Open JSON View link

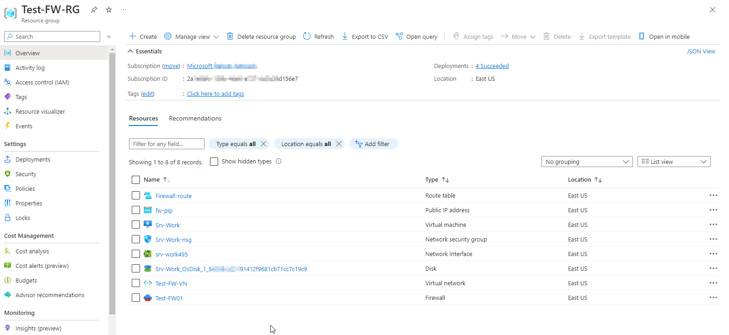[x=701, y=51]
